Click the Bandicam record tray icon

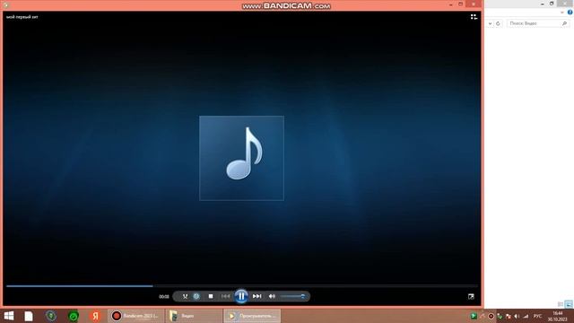491,316
